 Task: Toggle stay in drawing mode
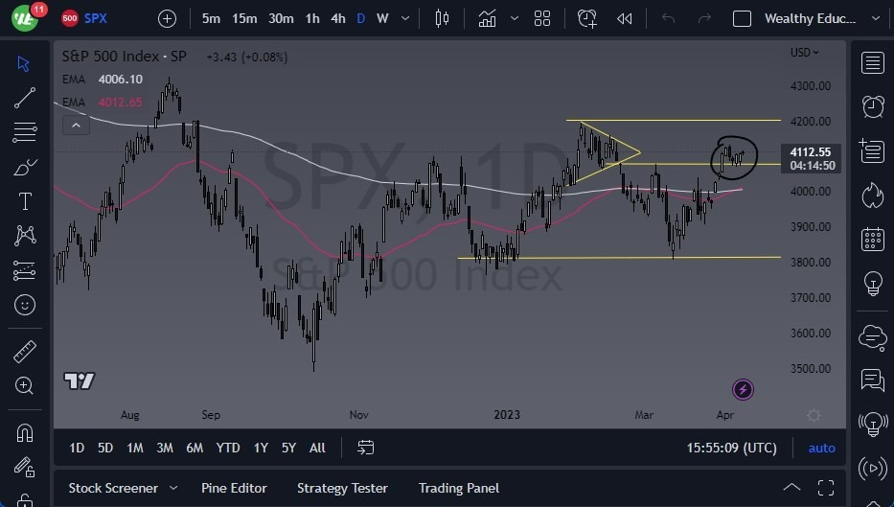coord(25,468)
